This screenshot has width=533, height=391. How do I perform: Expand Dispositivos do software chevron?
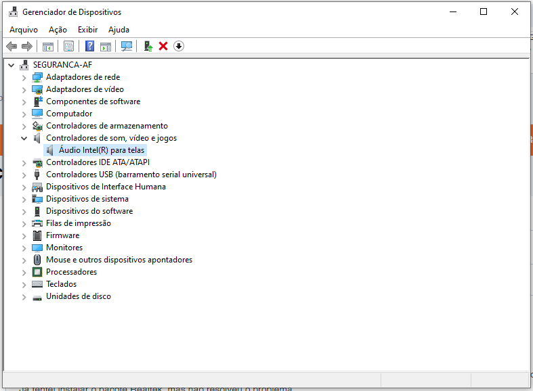point(24,212)
